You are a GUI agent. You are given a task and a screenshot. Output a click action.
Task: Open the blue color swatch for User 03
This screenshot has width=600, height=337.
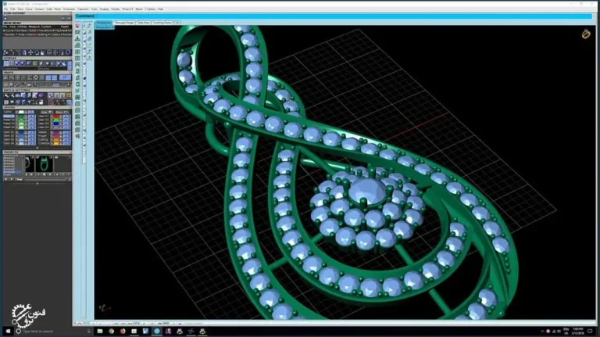click(x=56, y=124)
